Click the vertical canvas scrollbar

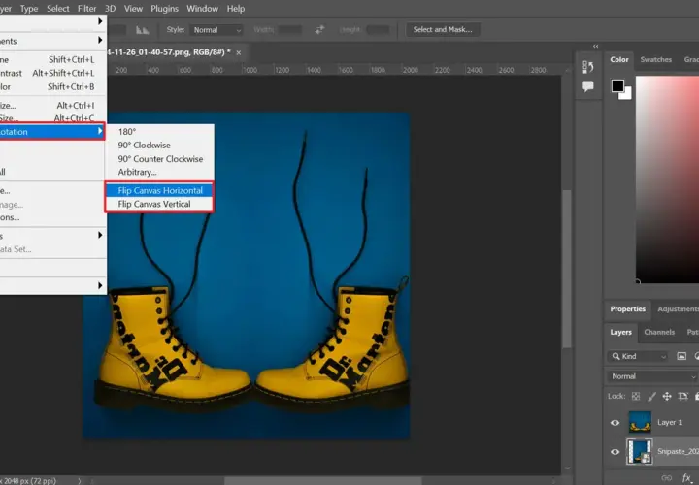[567, 270]
